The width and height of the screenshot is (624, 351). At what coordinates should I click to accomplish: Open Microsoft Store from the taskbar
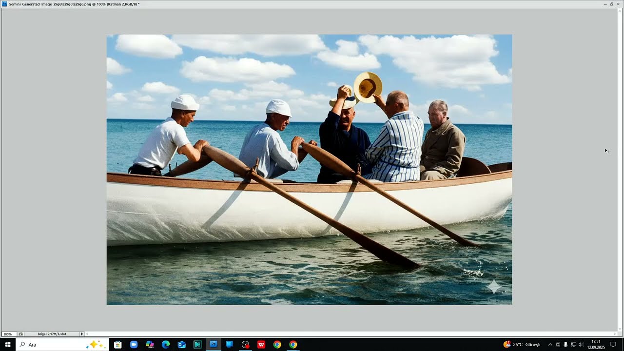click(118, 345)
